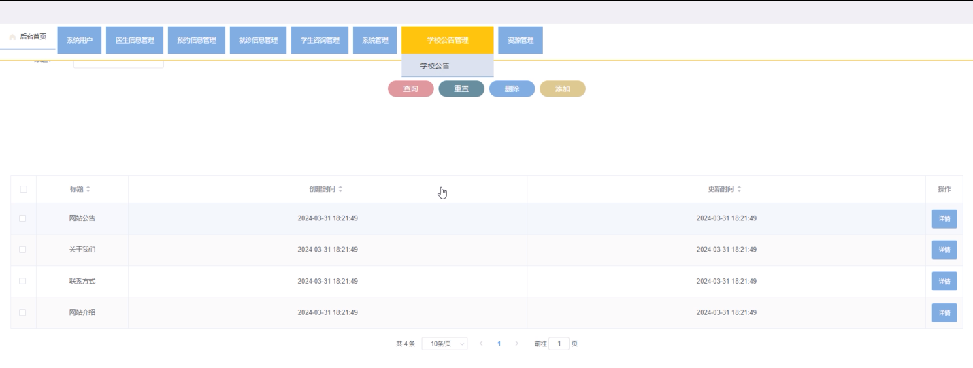Check the 网站公告 row checkbox
Image resolution: width=973 pixels, height=368 pixels.
coord(22,218)
